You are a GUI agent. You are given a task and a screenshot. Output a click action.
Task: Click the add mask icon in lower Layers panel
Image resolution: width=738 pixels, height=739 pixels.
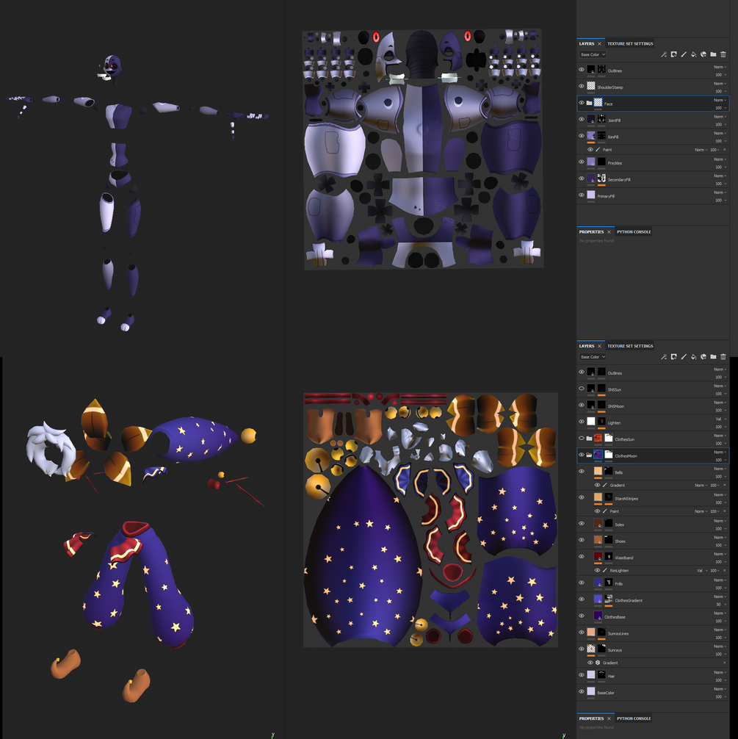coord(674,357)
